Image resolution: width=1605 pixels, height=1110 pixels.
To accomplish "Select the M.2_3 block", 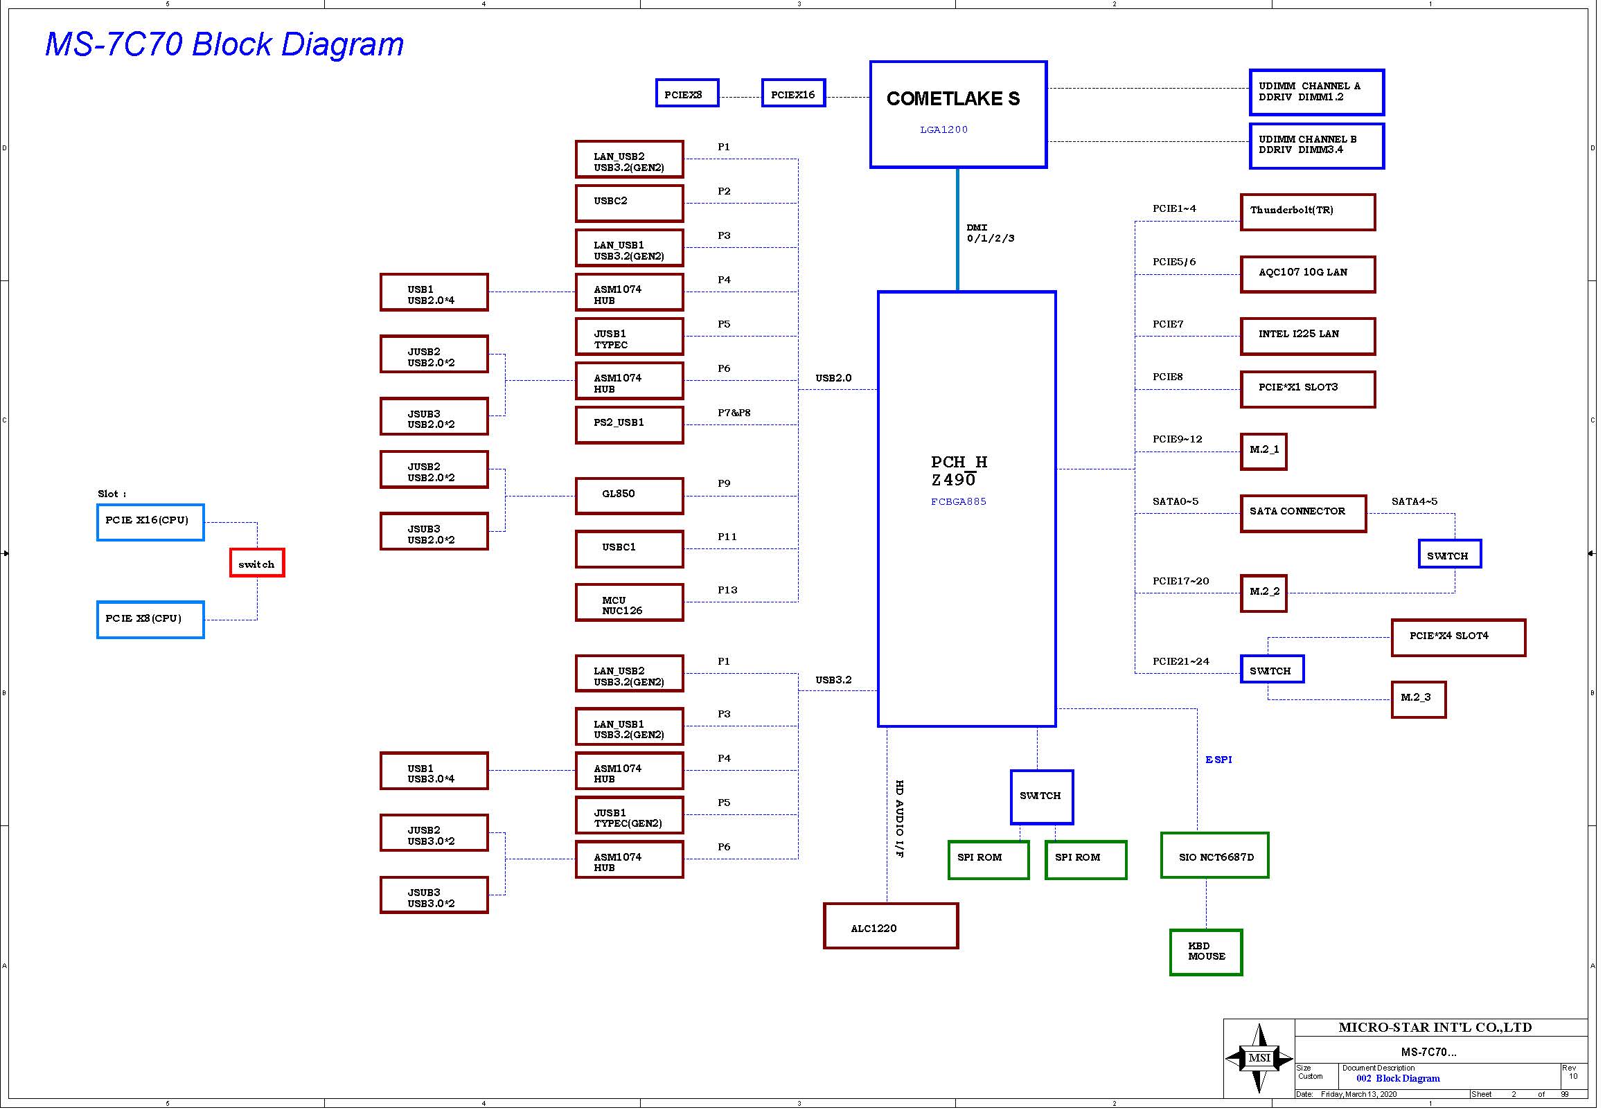I will [1419, 699].
